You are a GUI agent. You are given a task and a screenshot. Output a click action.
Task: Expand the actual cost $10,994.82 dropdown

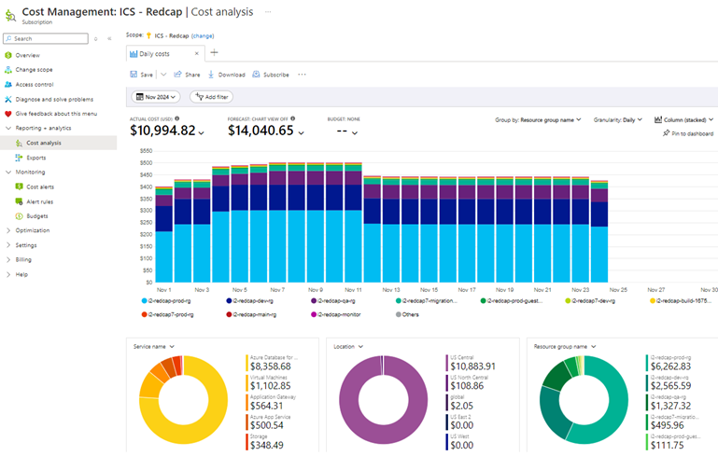[x=201, y=132]
